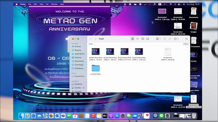This screenshot has width=218, height=122.
Task: Open Photos from the Dock
Action: 51,116
